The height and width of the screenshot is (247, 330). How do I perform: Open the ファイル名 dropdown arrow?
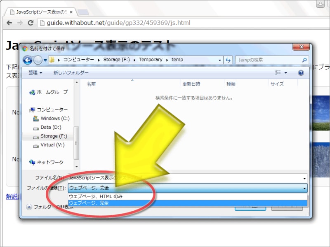pos(304,179)
